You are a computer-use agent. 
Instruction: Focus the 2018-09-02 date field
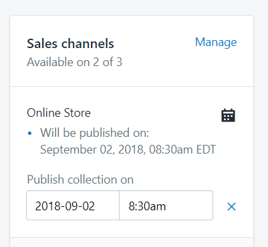click(73, 206)
